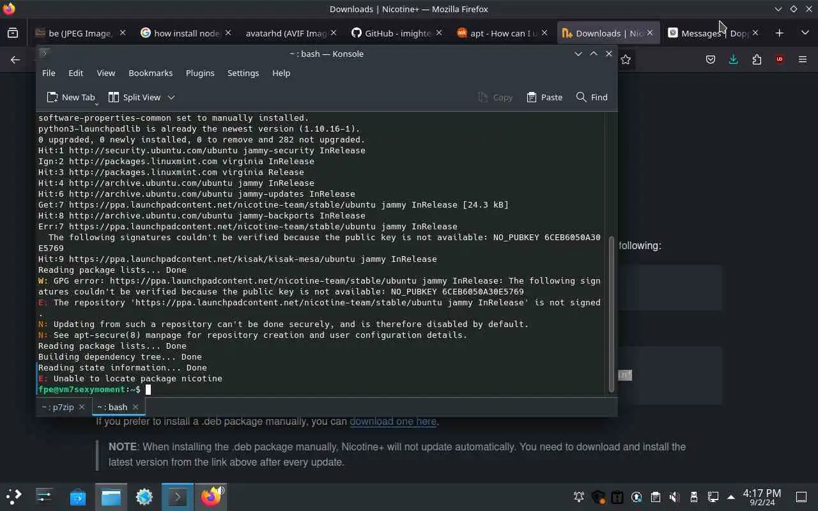This screenshot has height=511, width=818.
Task: Open the Plugins menu
Action: click(x=200, y=73)
